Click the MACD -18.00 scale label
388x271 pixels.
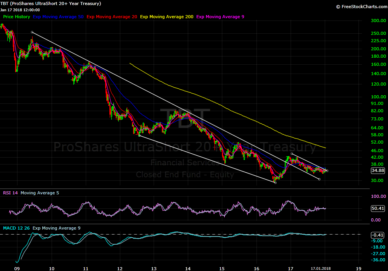(378, 247)
